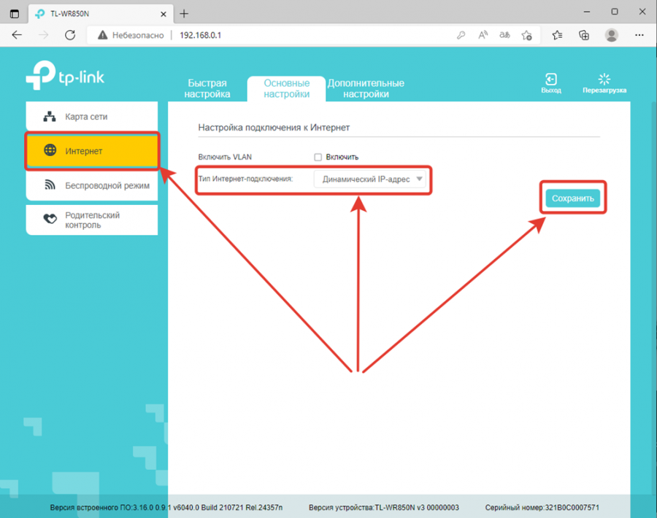
Task: Go back to the previous page
Action: 18,35
